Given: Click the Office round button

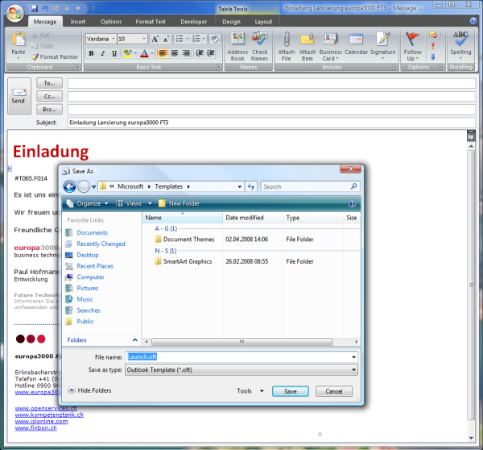Looking at the screenshot, I should [14, 13].
